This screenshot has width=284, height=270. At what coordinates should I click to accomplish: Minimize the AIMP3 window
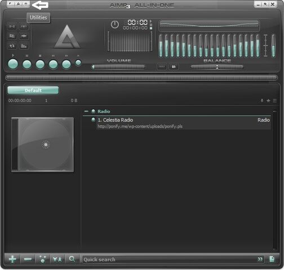click(258, 4)
